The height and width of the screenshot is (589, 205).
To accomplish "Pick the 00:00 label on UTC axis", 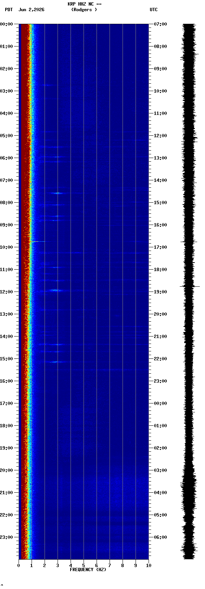I will 160,403.
